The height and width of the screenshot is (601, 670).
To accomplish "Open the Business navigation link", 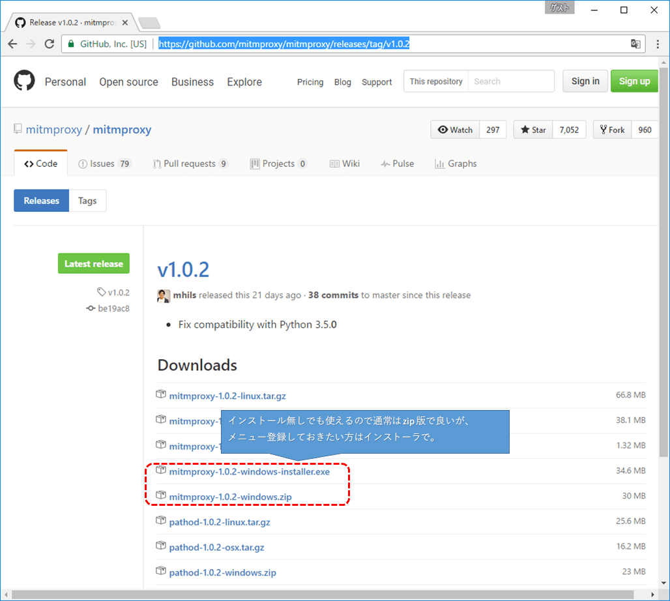I will pos(192,81).
